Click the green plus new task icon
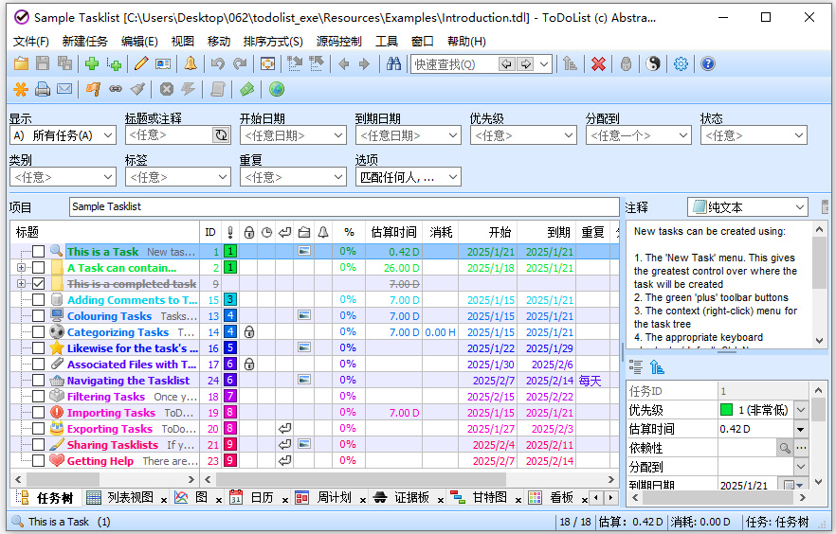The height and width of the screenshot is (534, 836). pos(92,64)
